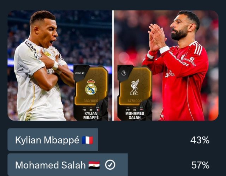Viewport: 226px width, 176px height.
Task: Click the France flag emoji in the poll option
Action: tap(88, 140)
